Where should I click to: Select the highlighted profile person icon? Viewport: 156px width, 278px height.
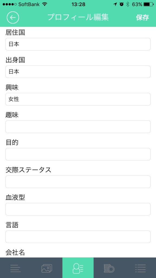point(78,267)
